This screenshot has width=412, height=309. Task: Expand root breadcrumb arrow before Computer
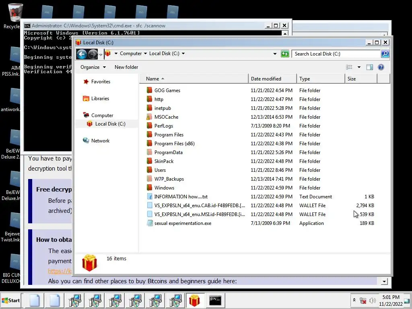coord(116,54)
